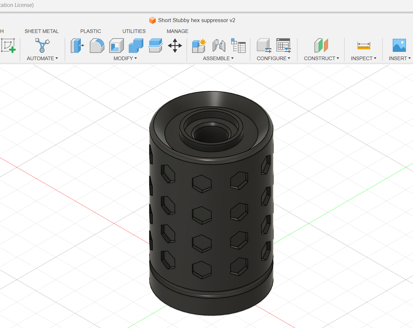Image resolution: width=413 pixels, height=328 pixels.
Task: Select the Fillet tool icon
Action: 97,46
